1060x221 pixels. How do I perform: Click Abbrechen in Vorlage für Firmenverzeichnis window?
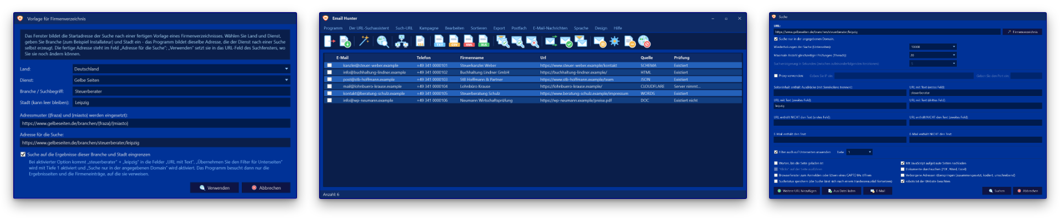[266, 188]
